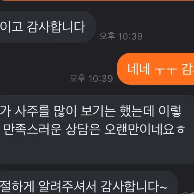The width and height of the screenshot is (194, 194).
Task: Select the word '사주를' in the long message
Action: 33,111
